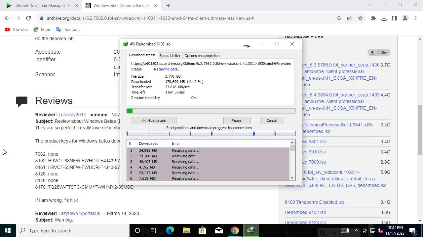Screen dimensions: 423x237
Task: Bookmark this tab star icon
Action: point(360,18)
